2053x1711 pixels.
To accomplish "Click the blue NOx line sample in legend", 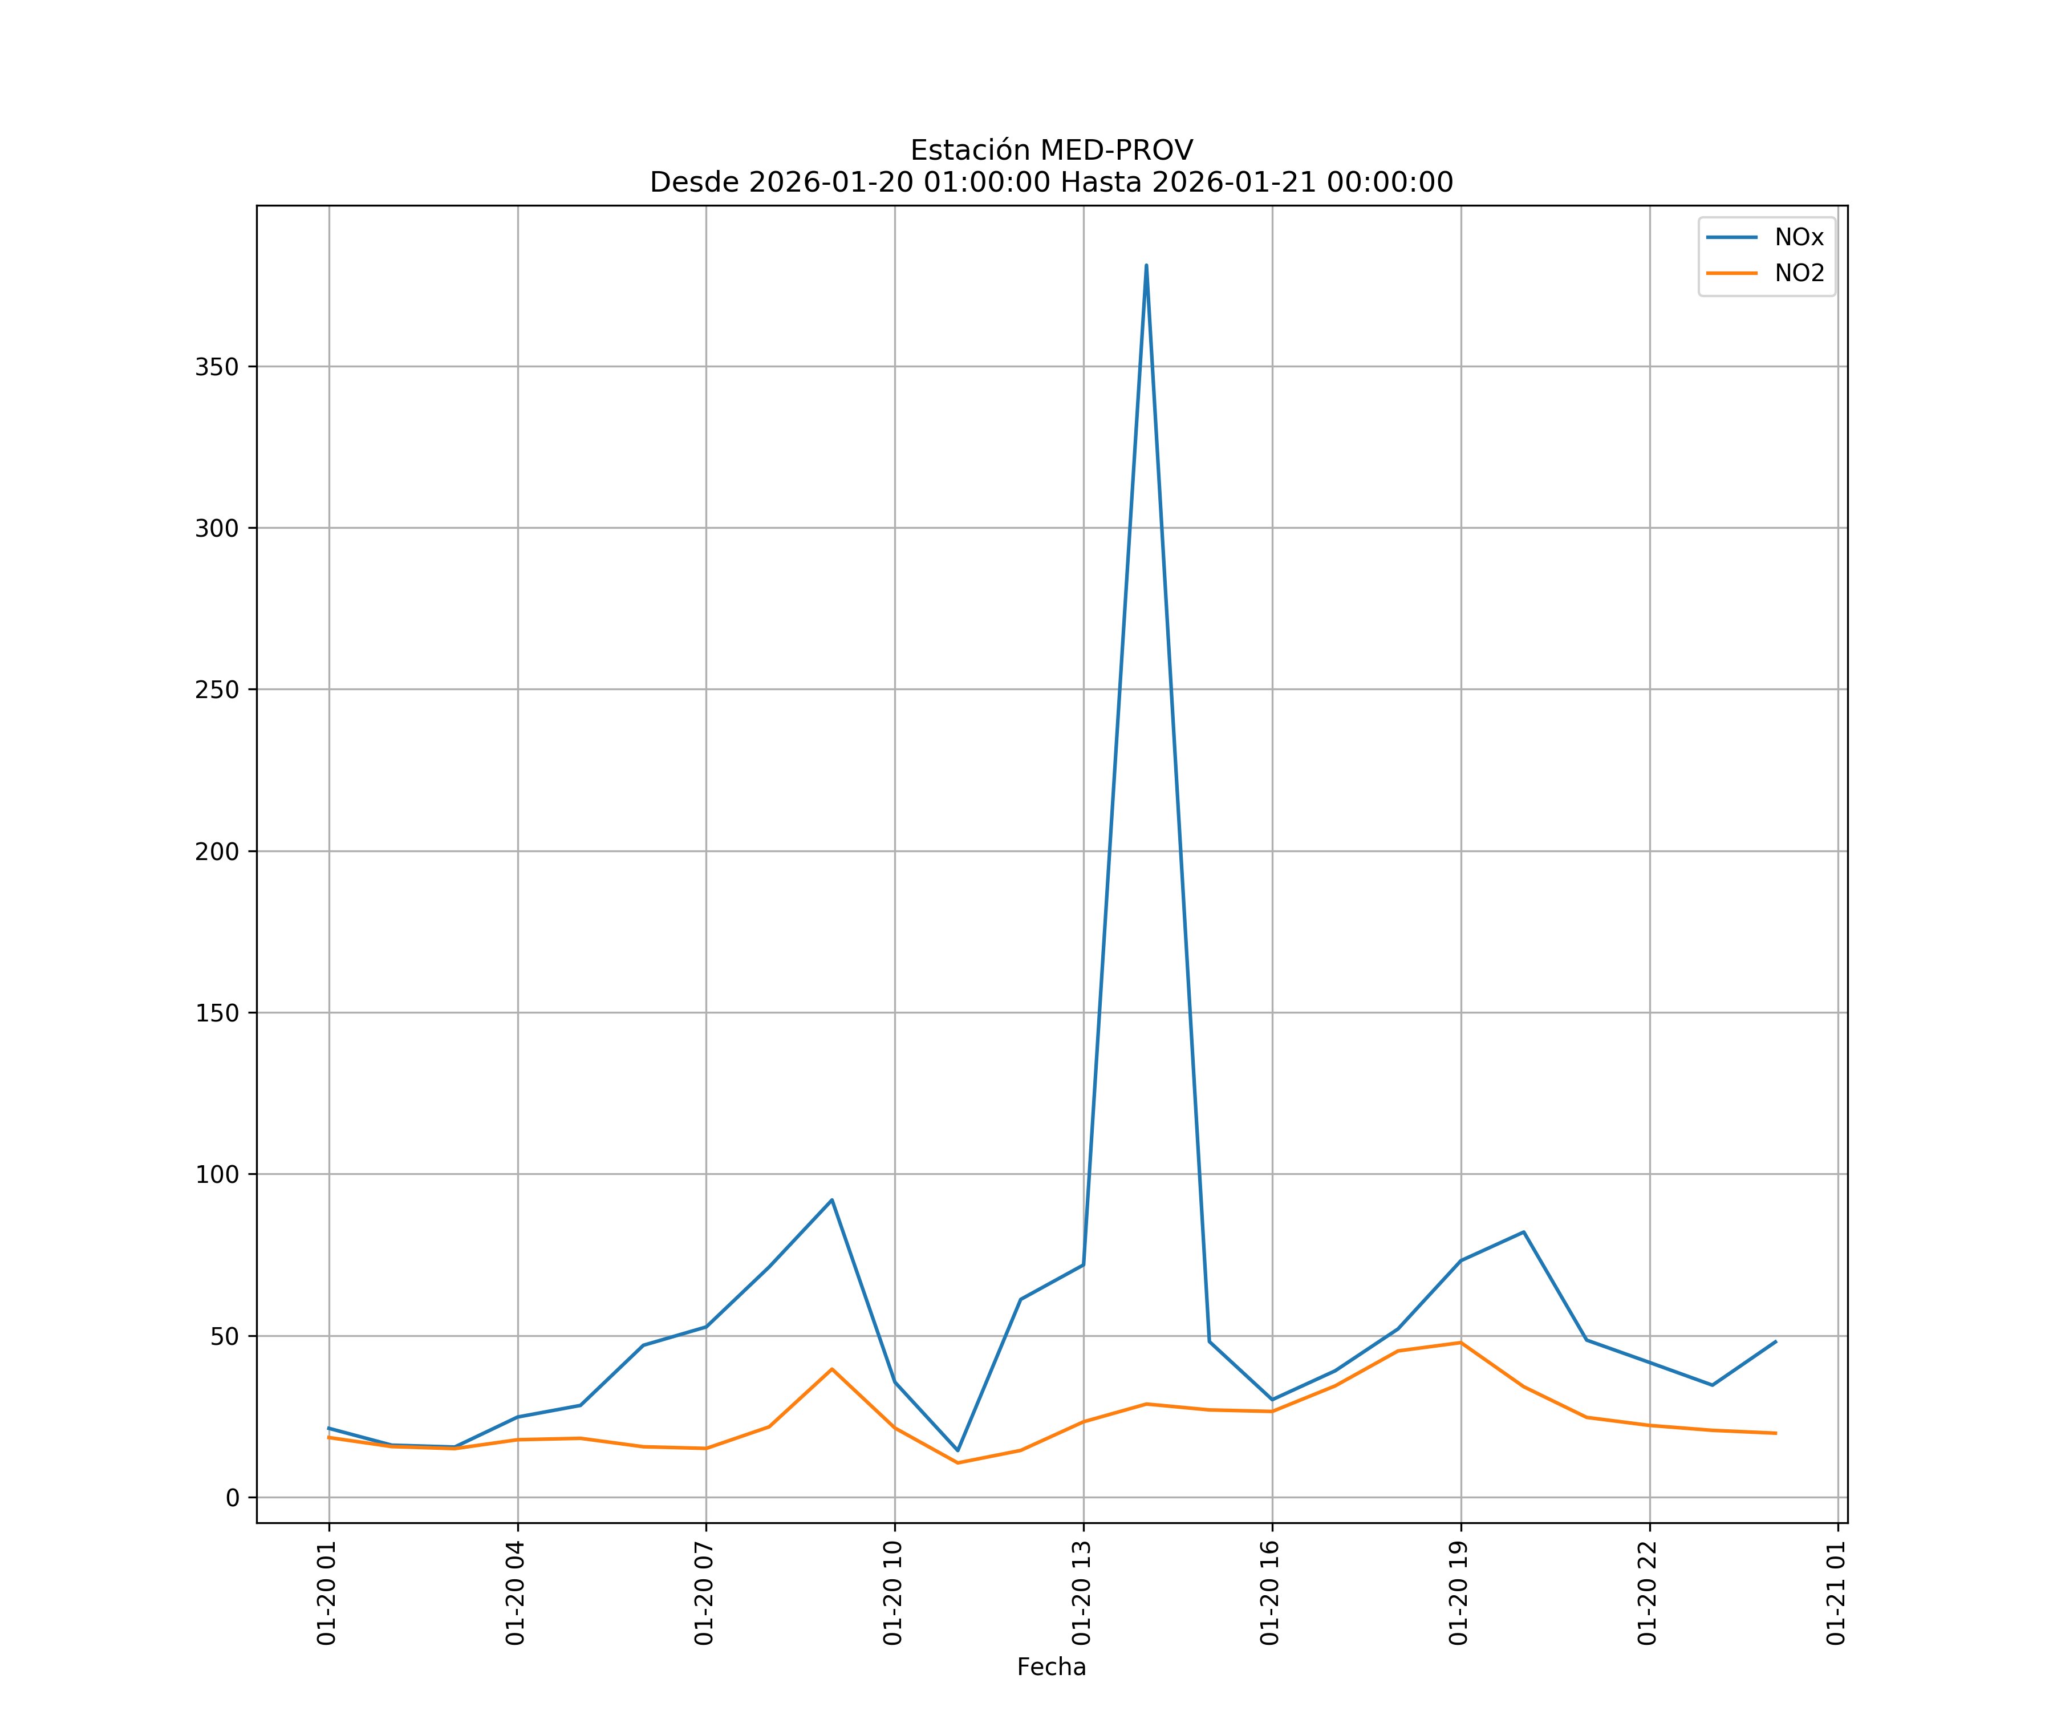I will click(x=1731, y=238).
